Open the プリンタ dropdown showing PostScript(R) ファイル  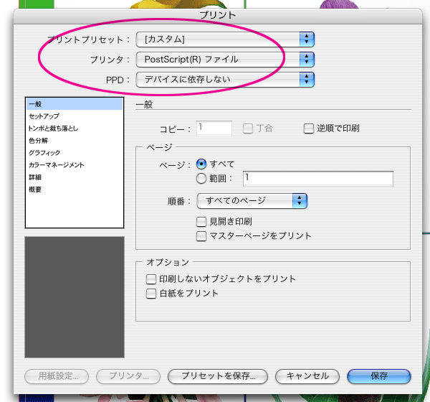coord(225,60)
